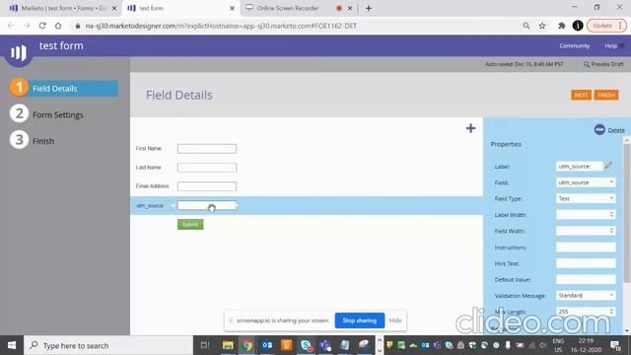Adjust the Max Length spinner

(x=611, y=312)
